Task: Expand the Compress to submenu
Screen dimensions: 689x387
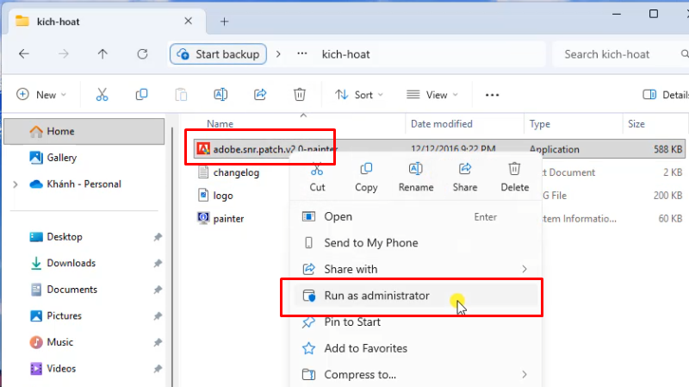Action: [x=525, y=375]
